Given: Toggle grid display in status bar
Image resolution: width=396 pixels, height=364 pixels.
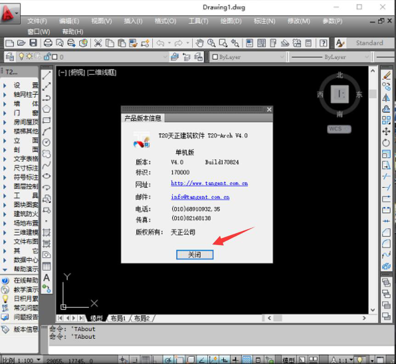Looking at the screenshot, I should click(145, 360).
